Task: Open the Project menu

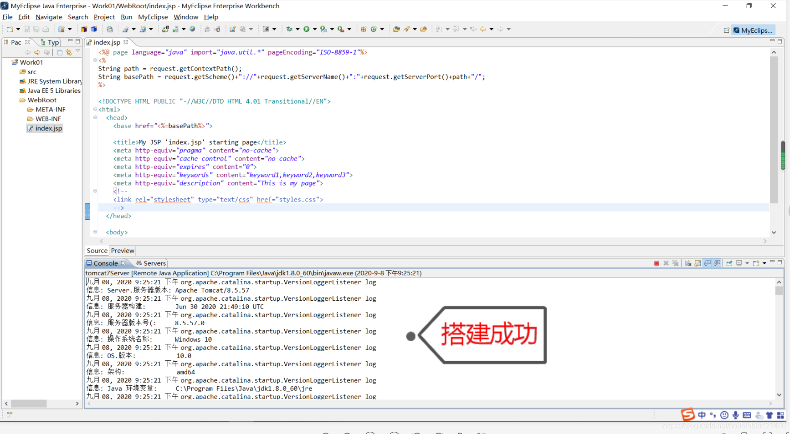Action: click(104, 17)
